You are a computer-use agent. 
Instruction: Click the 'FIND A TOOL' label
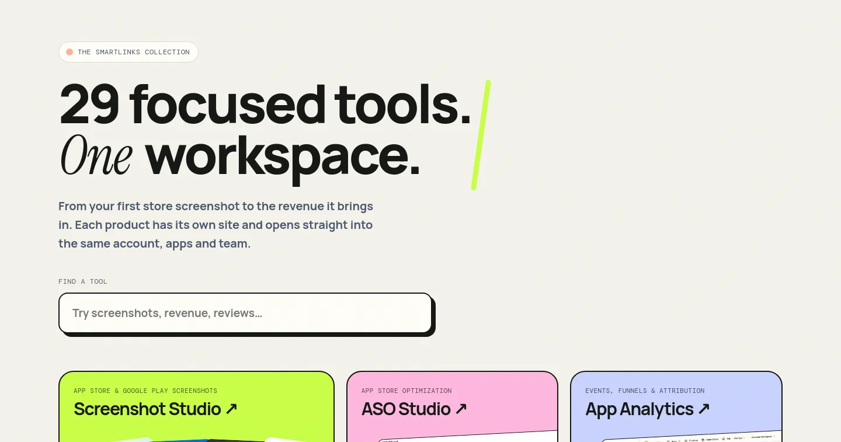[x=83, y=281]
